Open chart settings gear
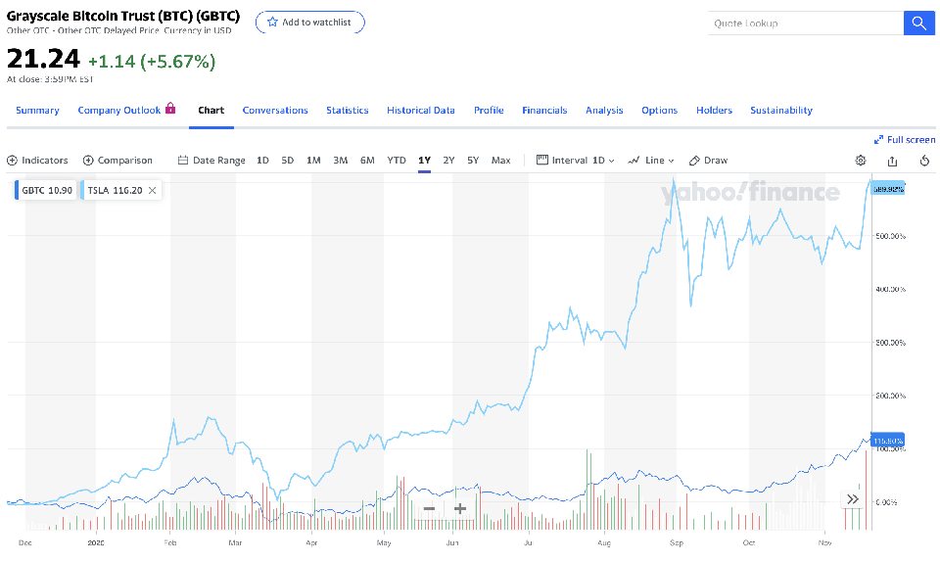The width and height of the screenshot is (940, 562). coord(861,161)
